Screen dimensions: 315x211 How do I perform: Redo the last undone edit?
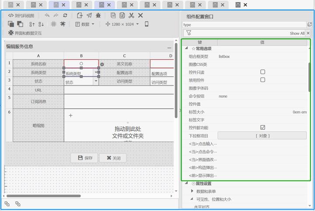(56, 15)
